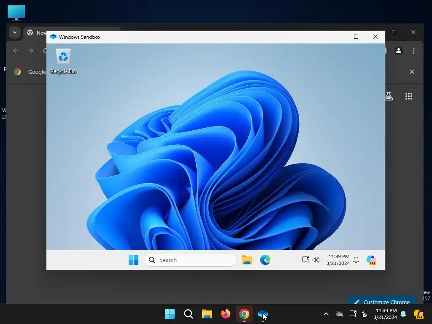
Task: Open host taskbar File Explorer
Action: tap(207, 314)
